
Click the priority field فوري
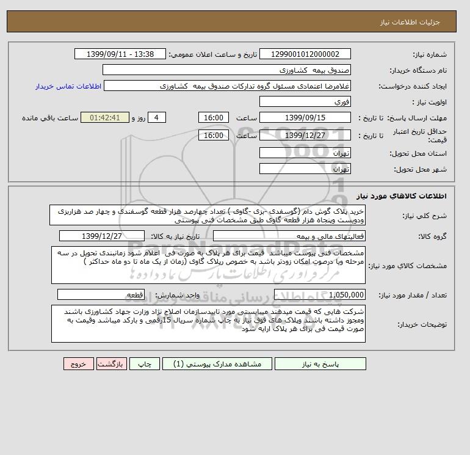(x=305, y=102)
